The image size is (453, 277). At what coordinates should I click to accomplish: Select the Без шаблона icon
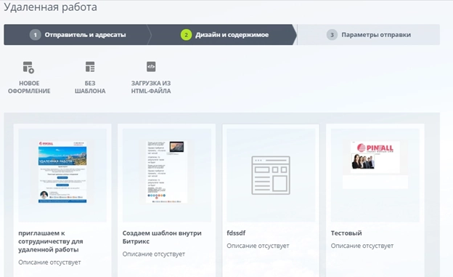pyautogui.click(x=90, y=67)
